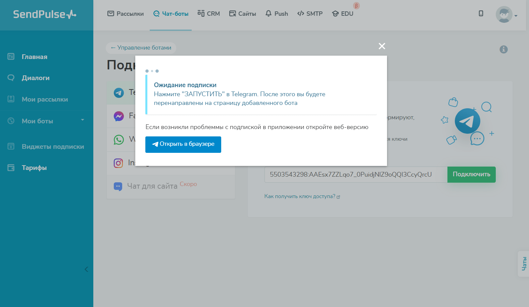This screenshot has height=307, width=529.
Task: Open Диалоги in the sidebar
Action: [x=36, y=78]
